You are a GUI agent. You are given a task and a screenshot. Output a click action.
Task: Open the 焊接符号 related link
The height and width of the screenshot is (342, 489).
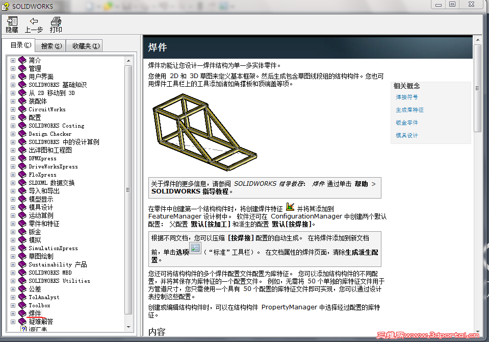click(407, 97)
